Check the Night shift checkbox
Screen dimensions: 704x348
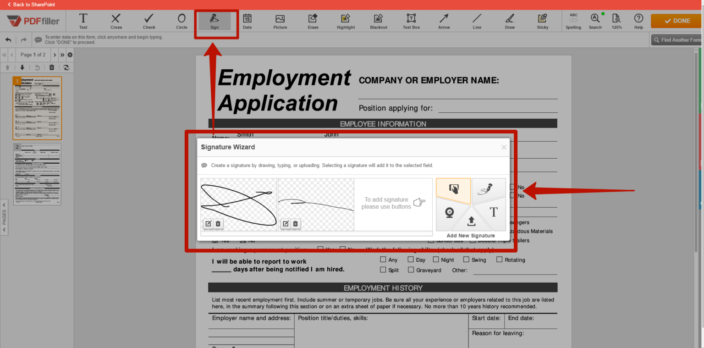coord(435,259)
